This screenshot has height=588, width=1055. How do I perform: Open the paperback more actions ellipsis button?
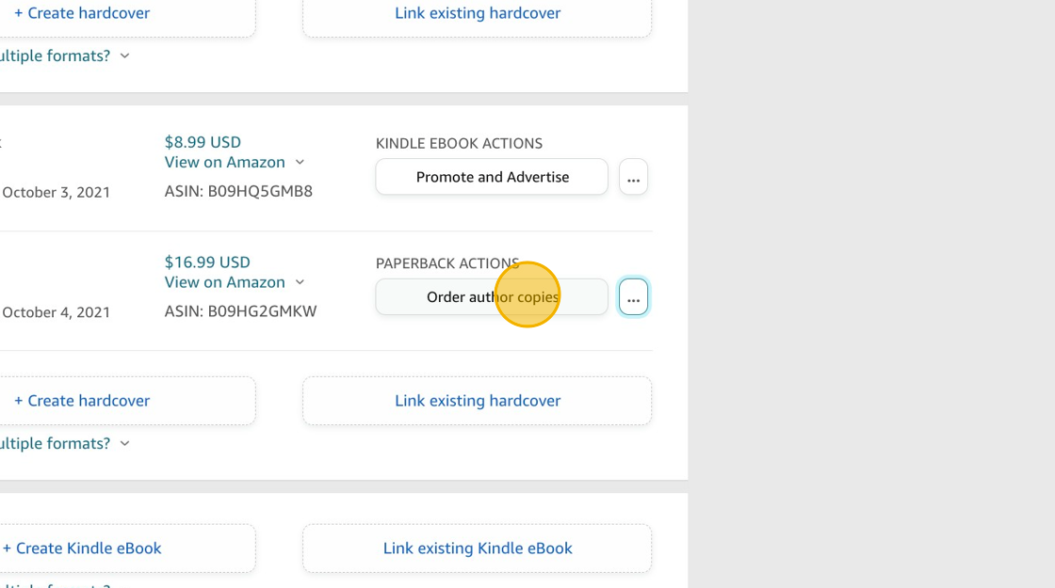(x=633, y=297)
